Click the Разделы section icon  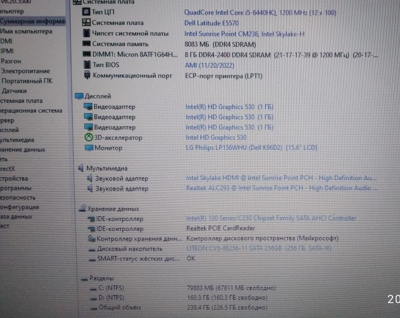(x=85, y=279)
